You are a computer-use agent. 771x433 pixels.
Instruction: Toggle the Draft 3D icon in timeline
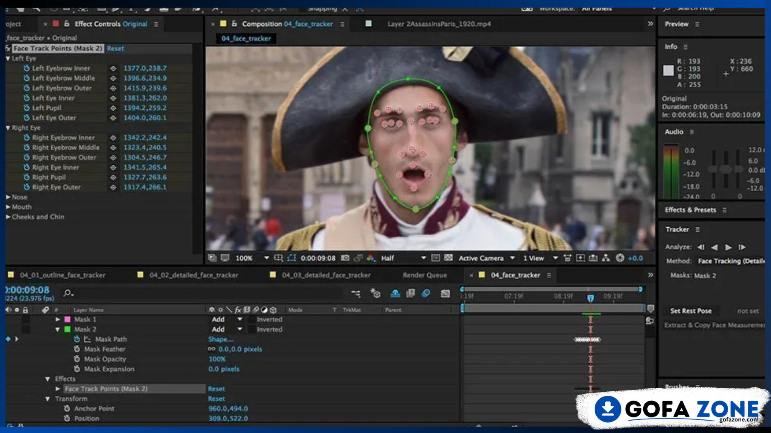click(x=375, y=293)
